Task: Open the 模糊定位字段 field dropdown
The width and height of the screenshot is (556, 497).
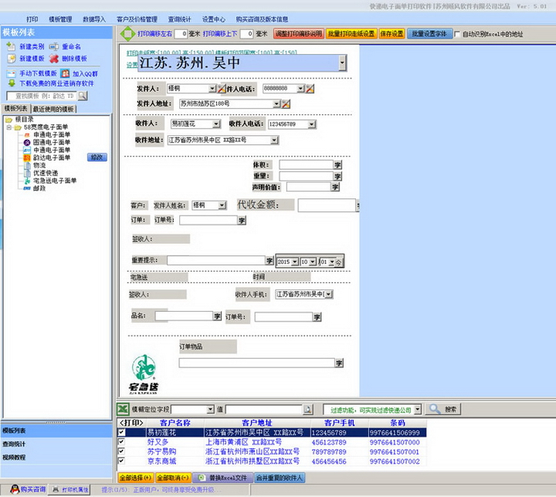Action: [210, 410]
